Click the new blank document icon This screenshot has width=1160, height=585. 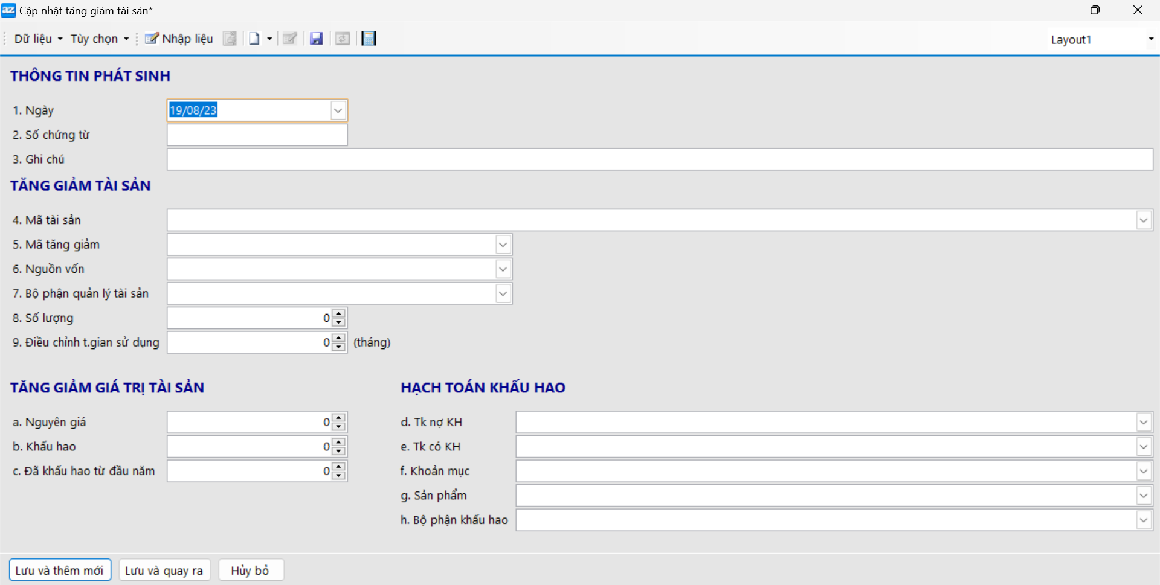click(x=254, y=39)
